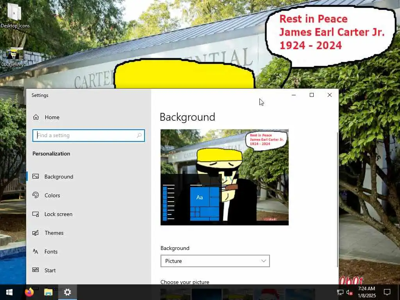The width and height of the screenshot is (400, 300).
Task: Open the Fonts settings page
Action: tap(51, 252)
